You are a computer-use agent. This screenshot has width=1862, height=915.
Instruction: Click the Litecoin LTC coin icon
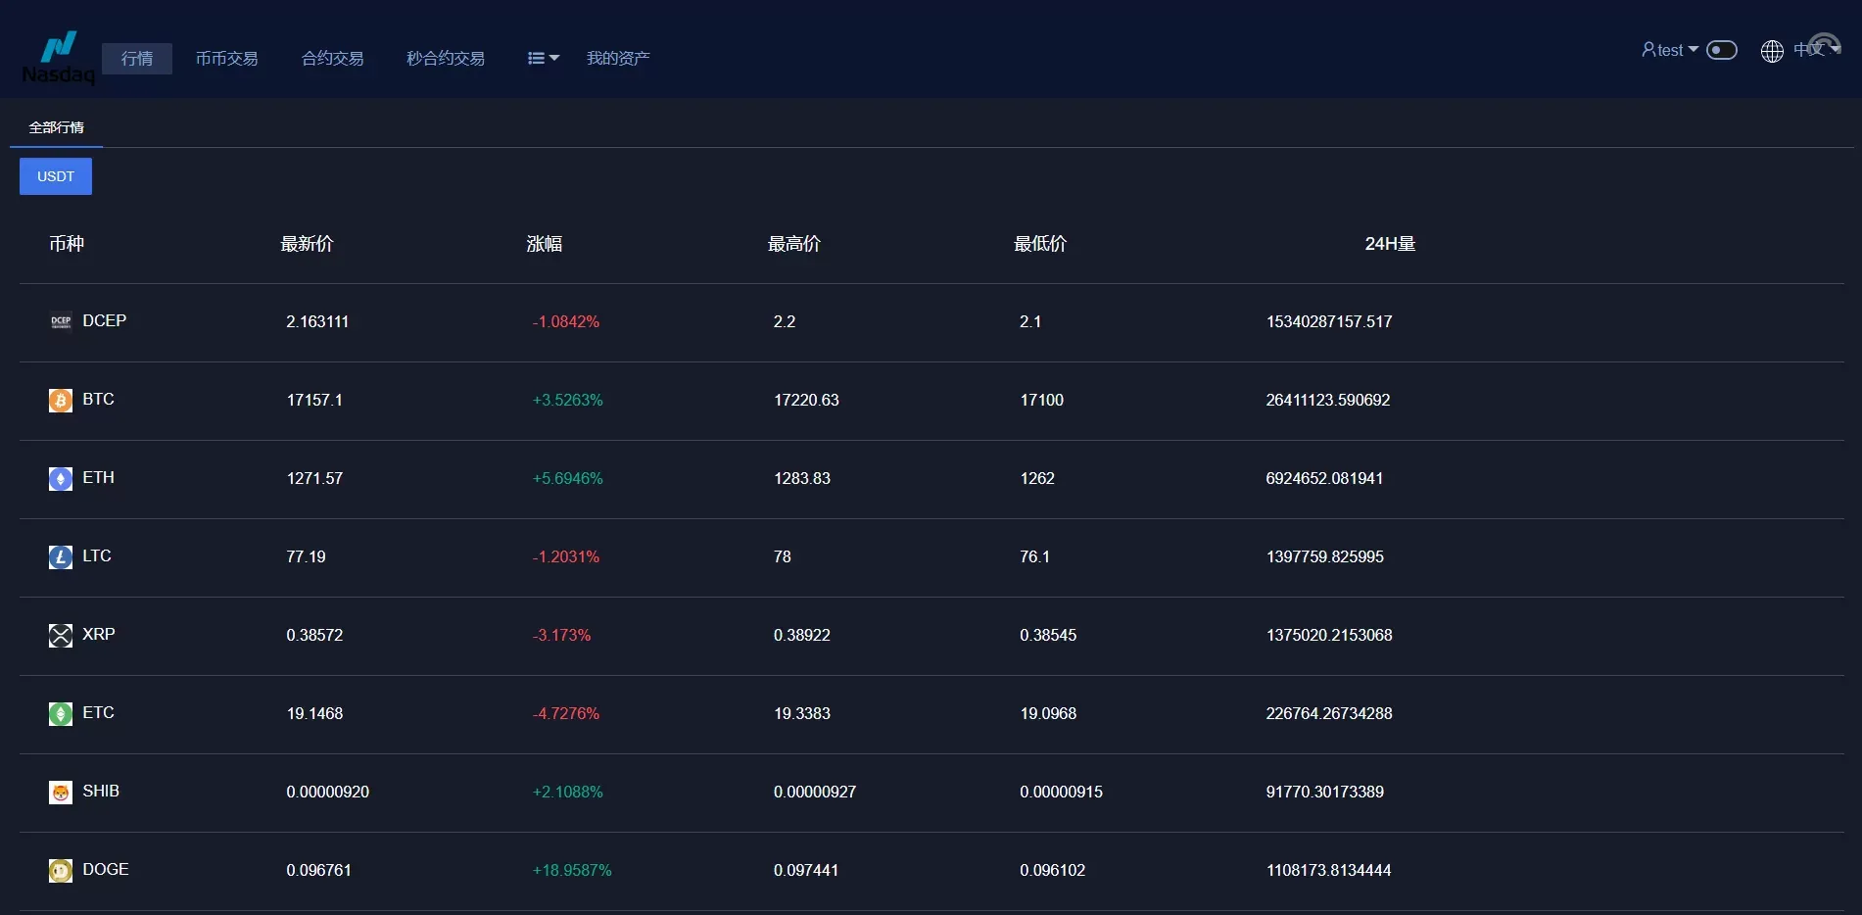click(61, 556)
